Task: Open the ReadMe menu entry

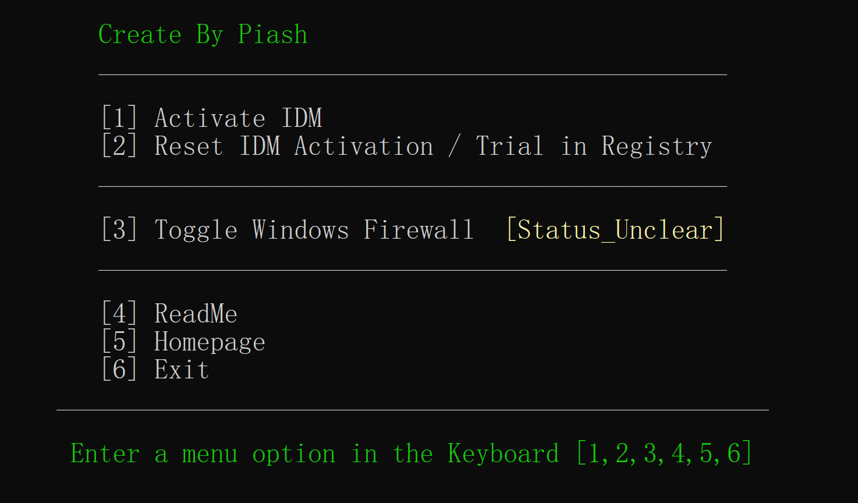Action: tap(196, 314)
